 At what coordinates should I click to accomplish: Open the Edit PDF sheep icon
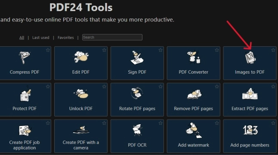[81, 57]
